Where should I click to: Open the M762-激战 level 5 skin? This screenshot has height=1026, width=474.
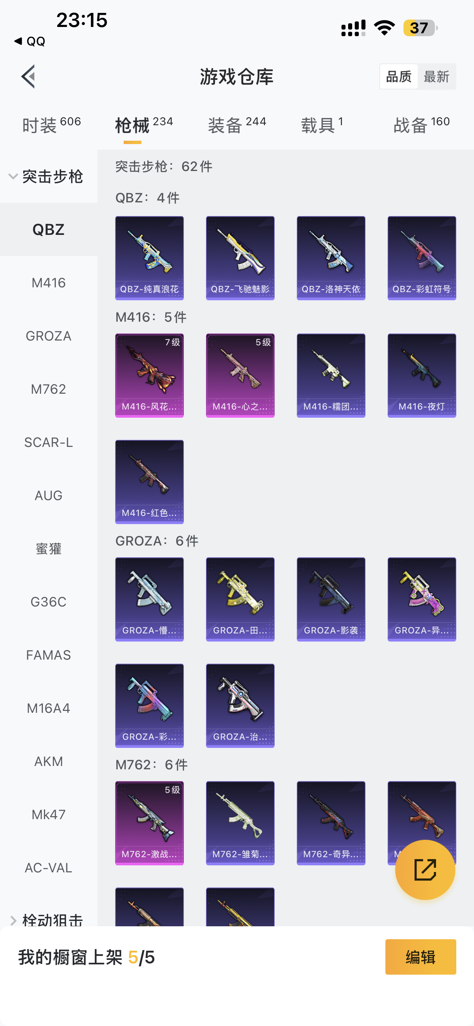pyautogui.click(x=149, y=823)
